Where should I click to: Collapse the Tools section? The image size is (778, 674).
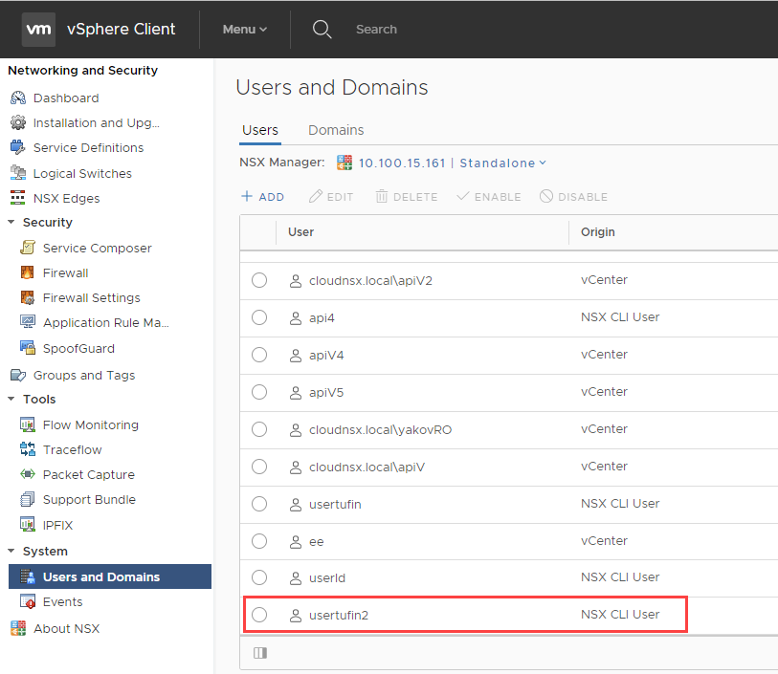(11, 399)
